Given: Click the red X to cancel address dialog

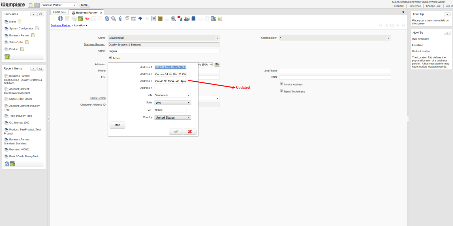Looking at the screenshot, I should (190, 132).
